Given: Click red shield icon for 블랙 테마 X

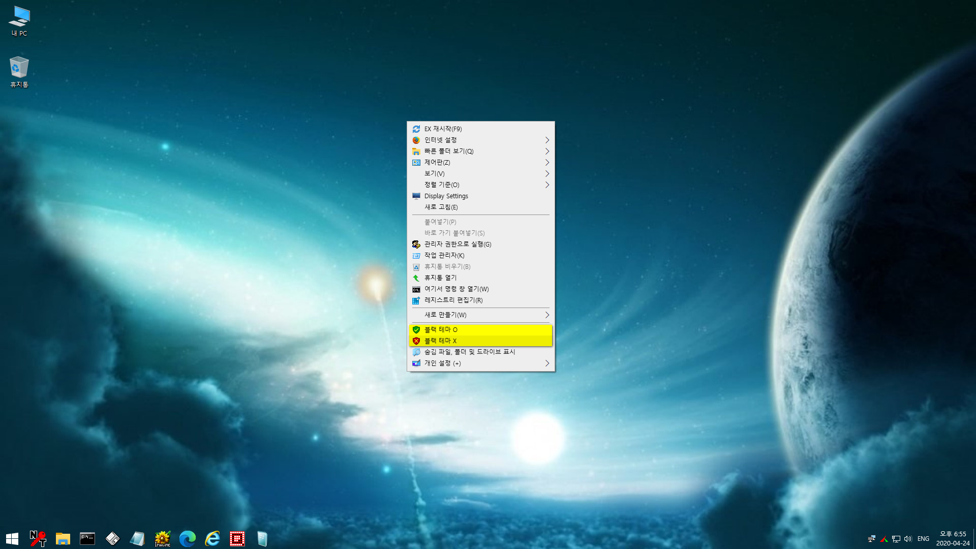Looking at the screenshot, I should pyautogui.click(x=416, y=341).
